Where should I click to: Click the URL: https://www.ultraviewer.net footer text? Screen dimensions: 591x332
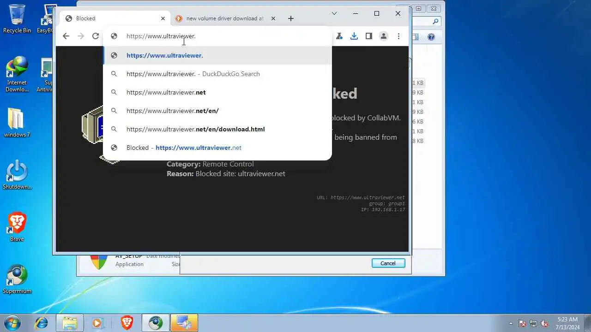[361, 198]
